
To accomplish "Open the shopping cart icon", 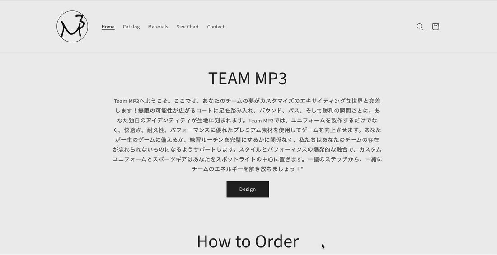I will [x=435, y=27].
